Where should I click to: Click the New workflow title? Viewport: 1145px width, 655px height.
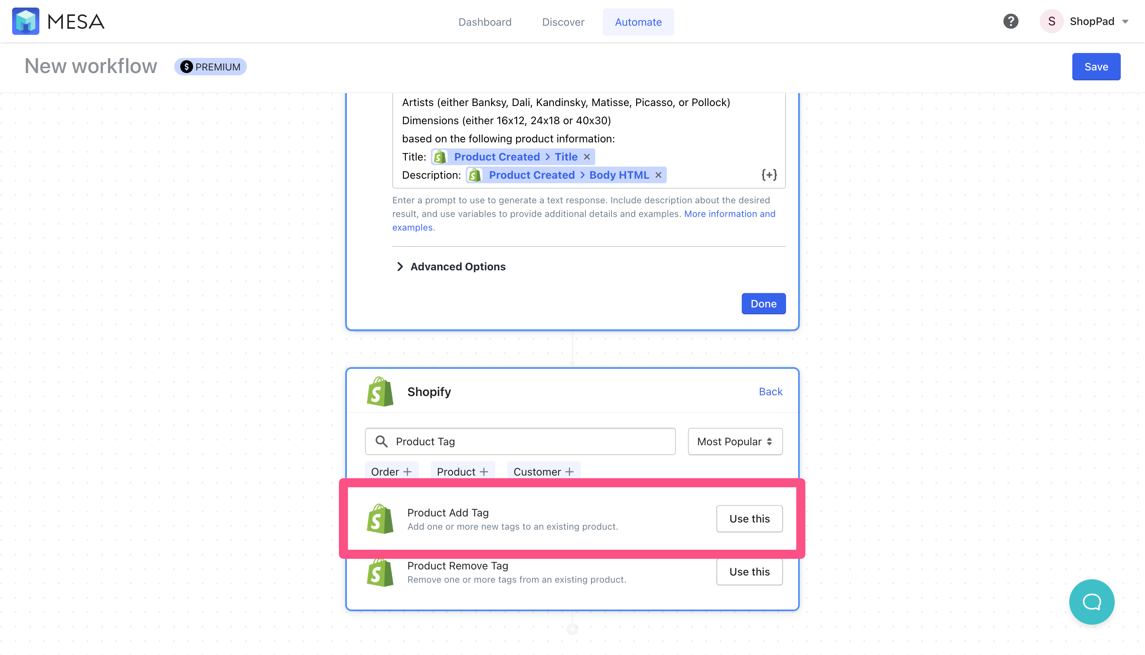[91, 66]
